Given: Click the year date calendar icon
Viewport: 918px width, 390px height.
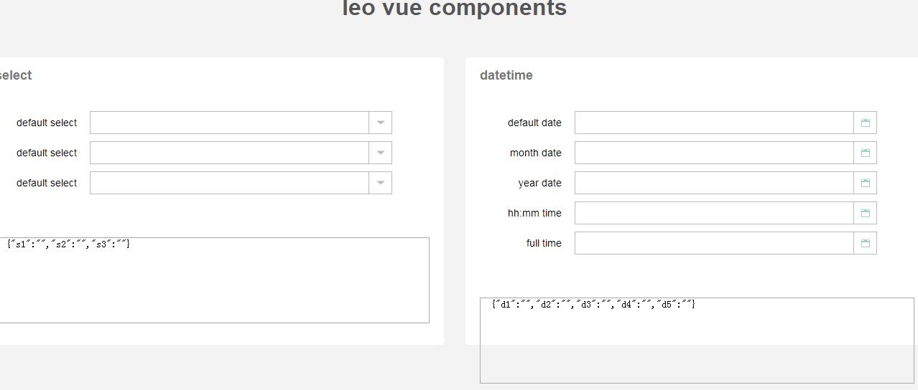Looking at the screenshot, I should [x=865, y=183].
